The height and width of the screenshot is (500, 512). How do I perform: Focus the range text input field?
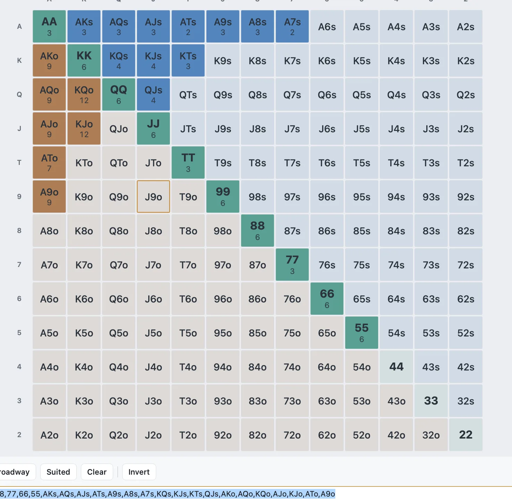pos(256,494)
